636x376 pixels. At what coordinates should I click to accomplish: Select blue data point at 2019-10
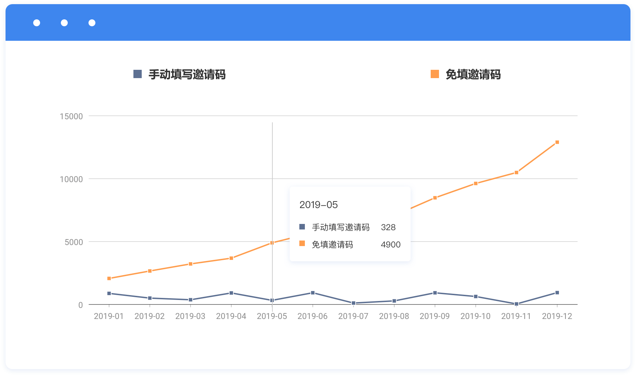point(476,297)
